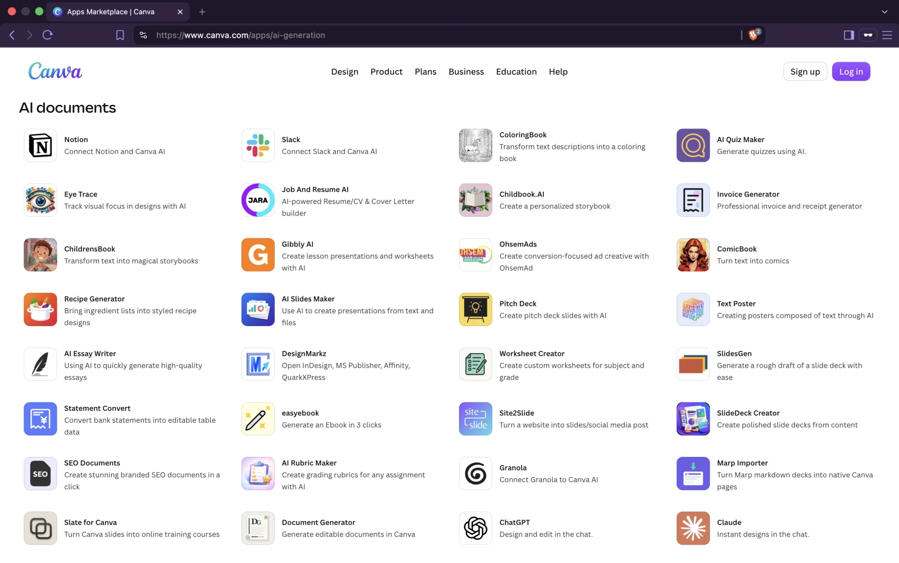Open the site settings icon in address bar
899x563 pixels.
pyautogui.click(x=143, y=35)
